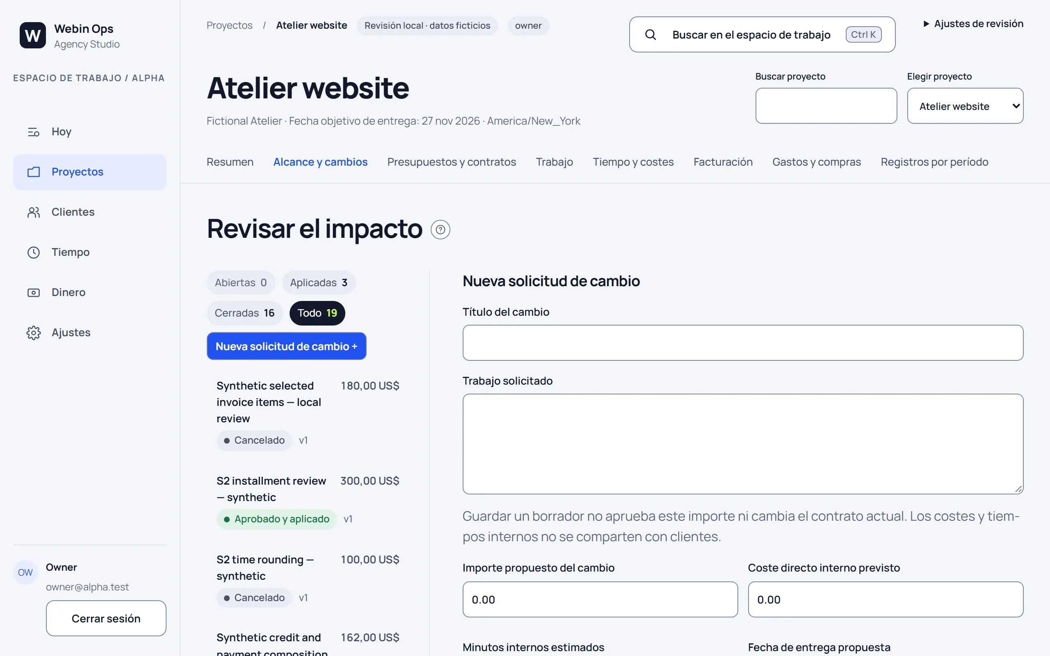Filter by Cerradas 16
The image size is (1050, 656).
[x=245, y=313]
